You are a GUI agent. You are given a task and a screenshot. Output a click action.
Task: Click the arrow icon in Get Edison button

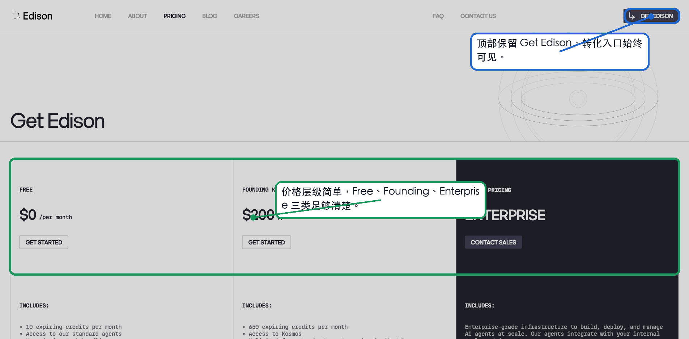pyautogui.click(x=631, y=16)
